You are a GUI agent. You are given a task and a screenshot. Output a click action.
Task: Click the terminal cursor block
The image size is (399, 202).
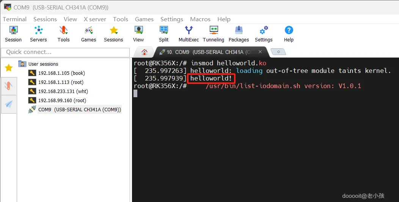tap(135, 93)
